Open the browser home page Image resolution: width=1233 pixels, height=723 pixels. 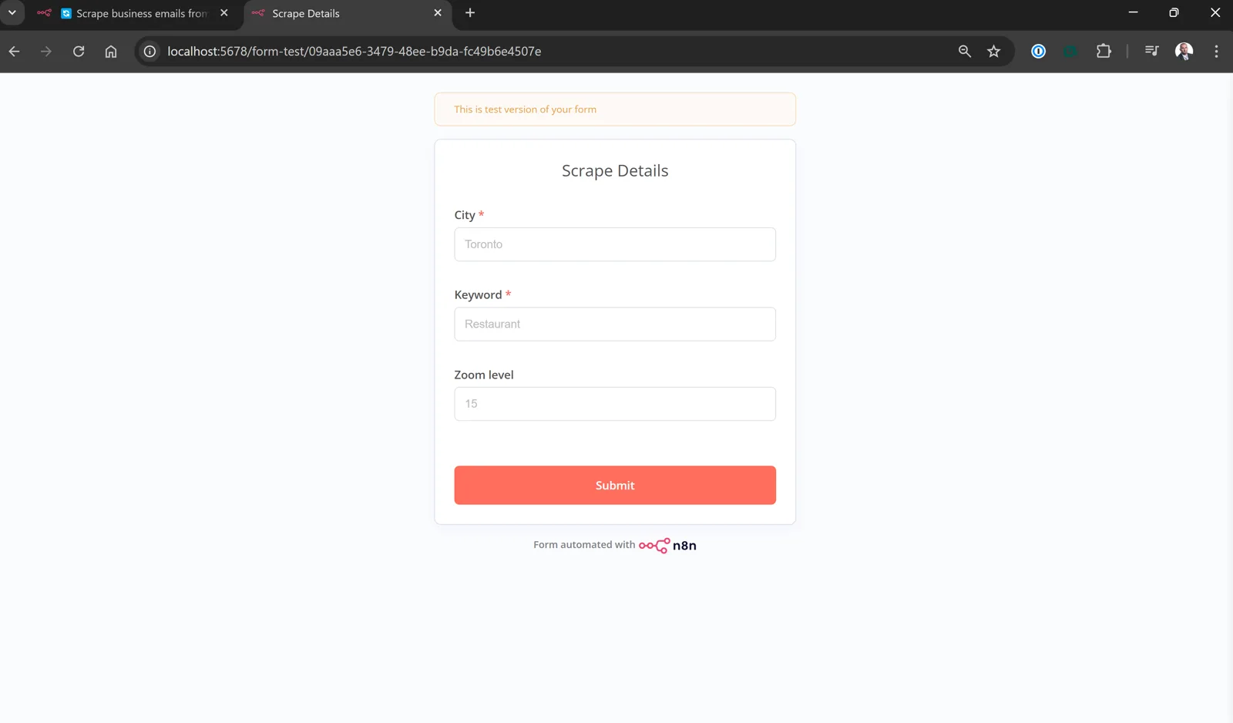click(x=111, y=51)
